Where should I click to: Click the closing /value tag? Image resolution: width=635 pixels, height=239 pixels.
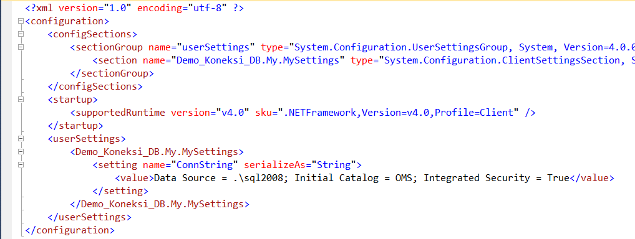[x=592, y=178]
